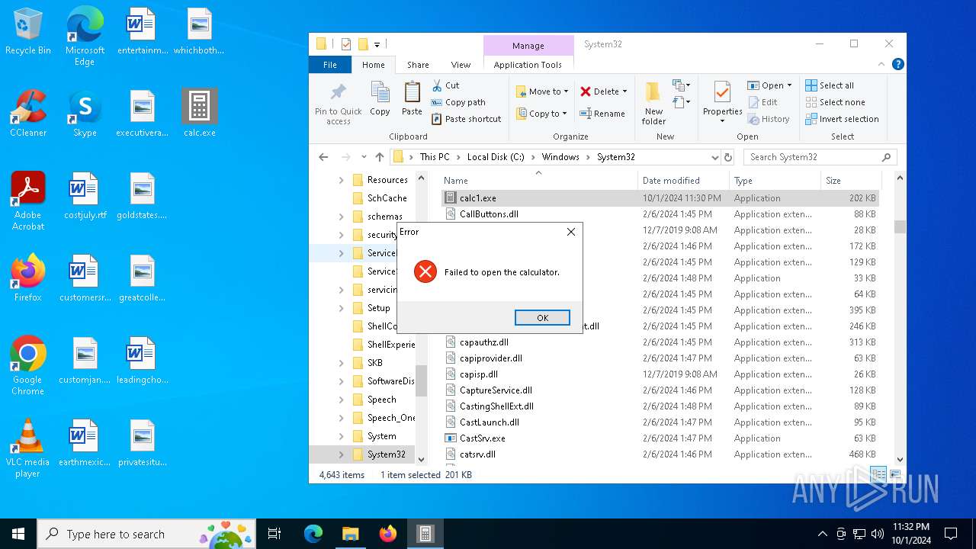This screenshot has width=976, height=549.
Task: Click Edit in the ribbon
Action: pyautogui.click(x=762, y=102)
